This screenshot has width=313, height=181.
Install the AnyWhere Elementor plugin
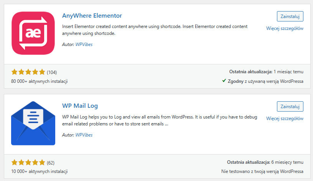pos(290,16)
